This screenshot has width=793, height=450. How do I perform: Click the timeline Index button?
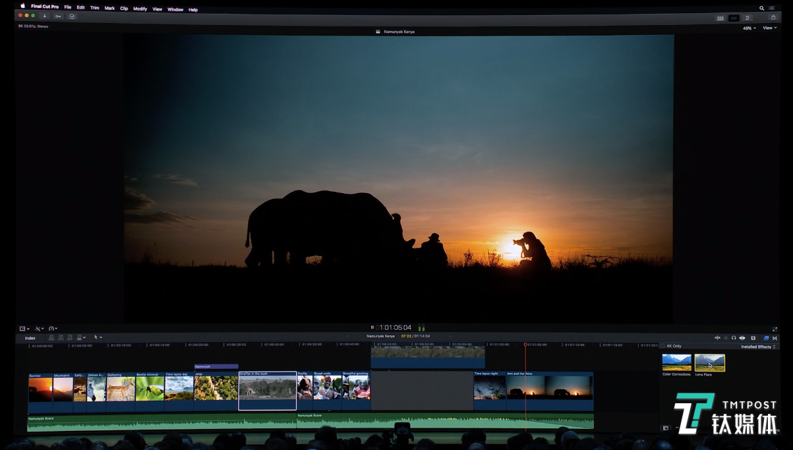pos(30,338)
